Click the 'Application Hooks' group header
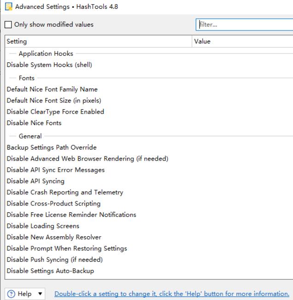The image size is (293, 300). (x=46, y=54)
